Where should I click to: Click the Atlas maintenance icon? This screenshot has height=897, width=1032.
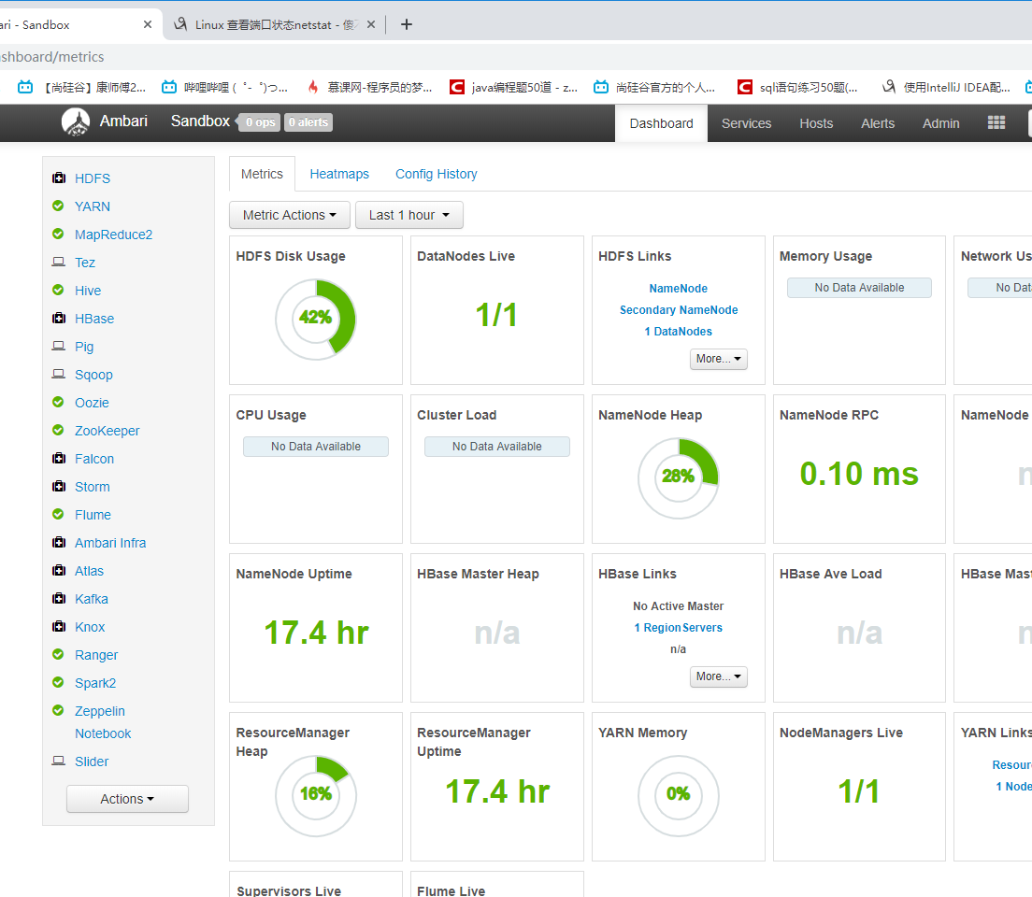59,571
